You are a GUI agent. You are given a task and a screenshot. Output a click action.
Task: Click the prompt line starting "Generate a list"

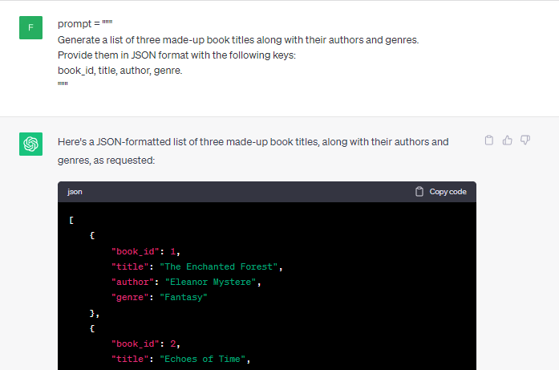tap(238, 39)
